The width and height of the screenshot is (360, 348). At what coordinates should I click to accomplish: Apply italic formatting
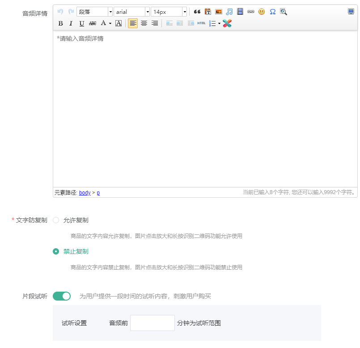pos(71,23)
